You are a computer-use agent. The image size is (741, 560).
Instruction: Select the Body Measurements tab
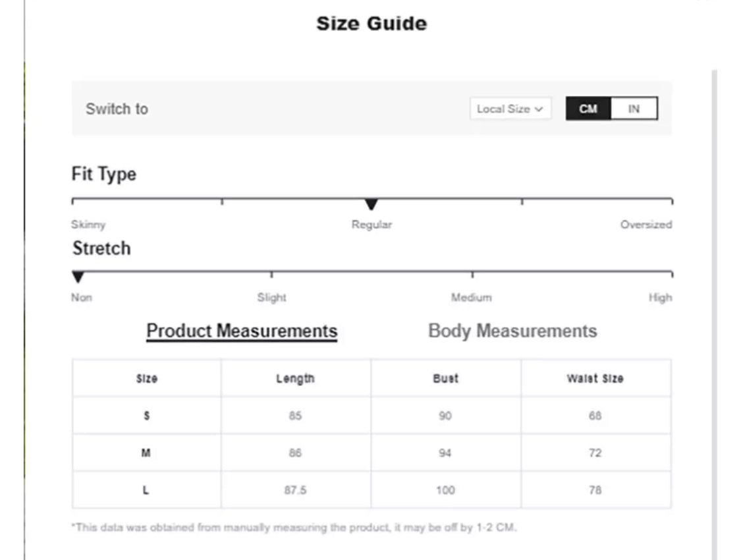[x=512, y=331]
